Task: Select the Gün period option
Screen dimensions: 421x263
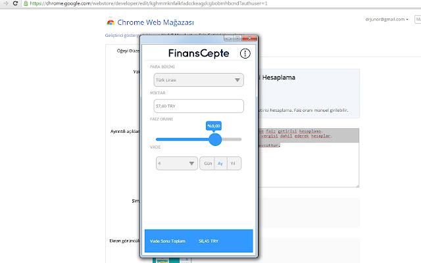Action: point(208,164)
